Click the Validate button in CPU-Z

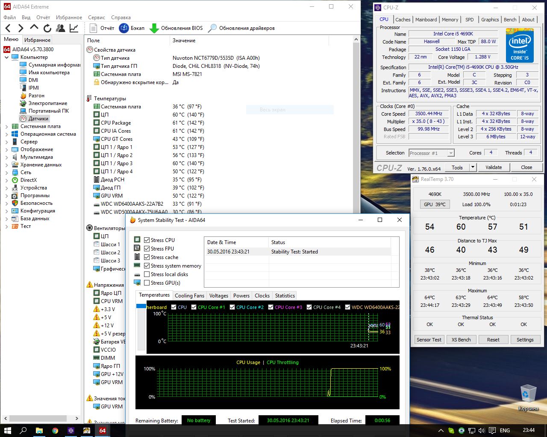point(494,168)
